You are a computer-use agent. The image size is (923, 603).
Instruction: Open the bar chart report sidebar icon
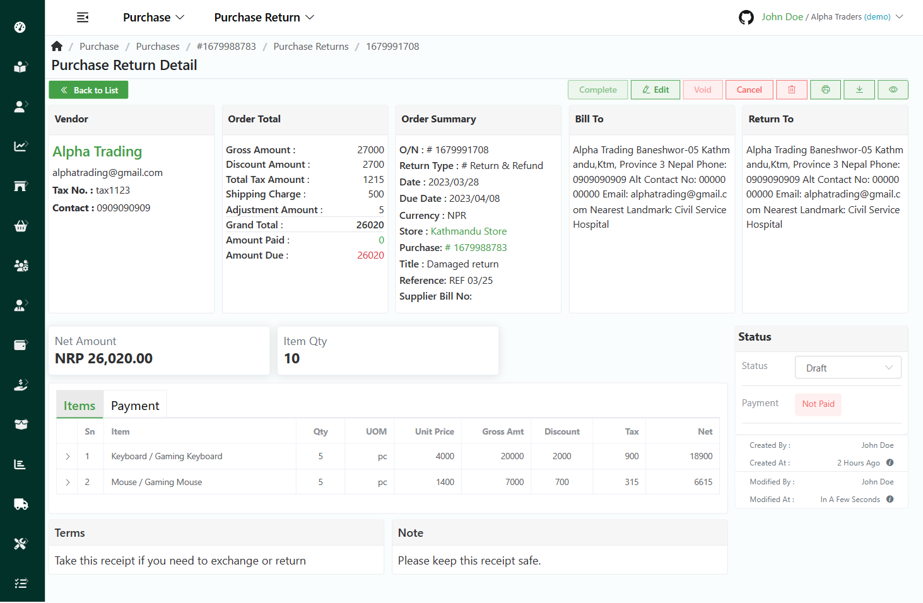20,464
